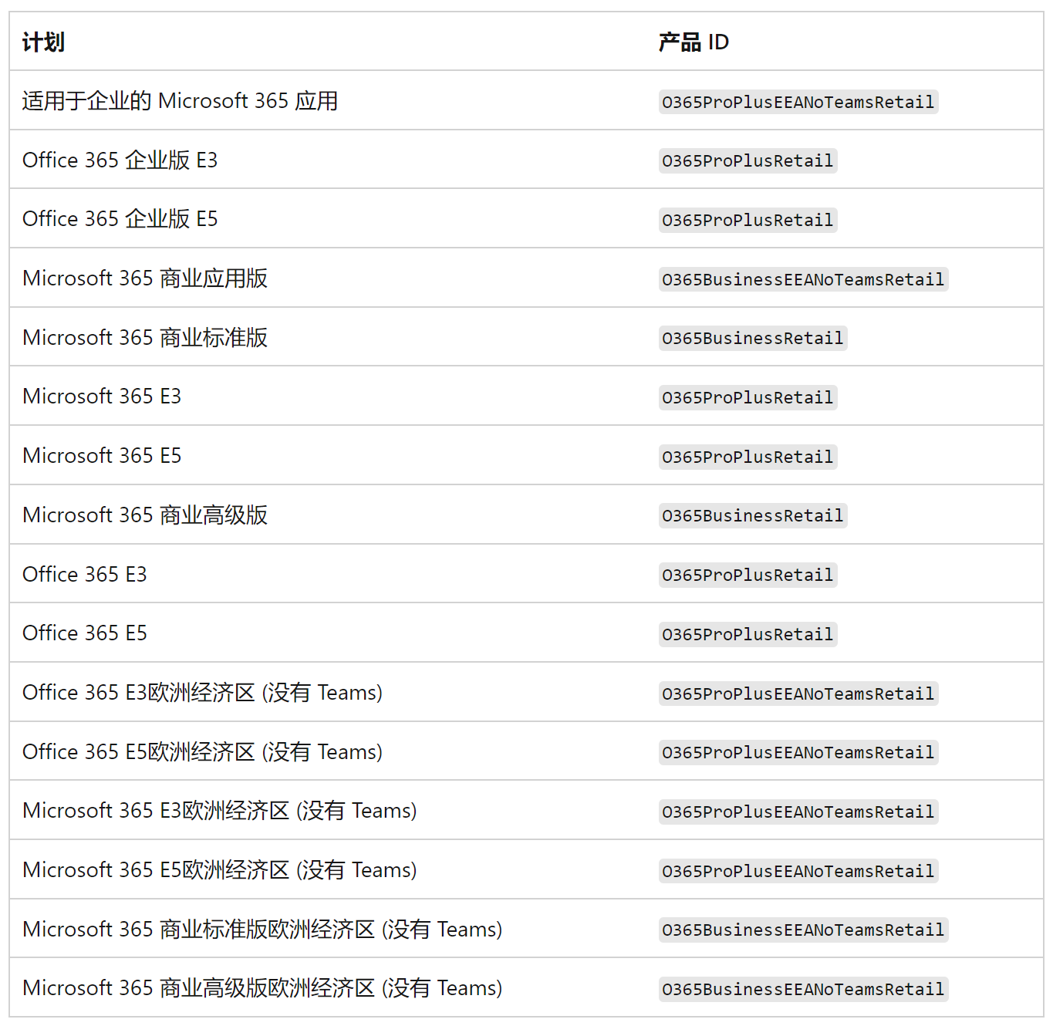The height and width of the screenshot is (1026, 1053).
Task: Click Microsoft 365 商业高级版 plan cell
Action: tap(145, 515)
